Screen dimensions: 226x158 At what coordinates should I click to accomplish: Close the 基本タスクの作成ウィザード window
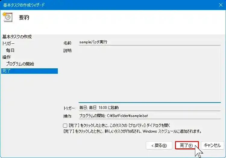click(x=221, y=5)
